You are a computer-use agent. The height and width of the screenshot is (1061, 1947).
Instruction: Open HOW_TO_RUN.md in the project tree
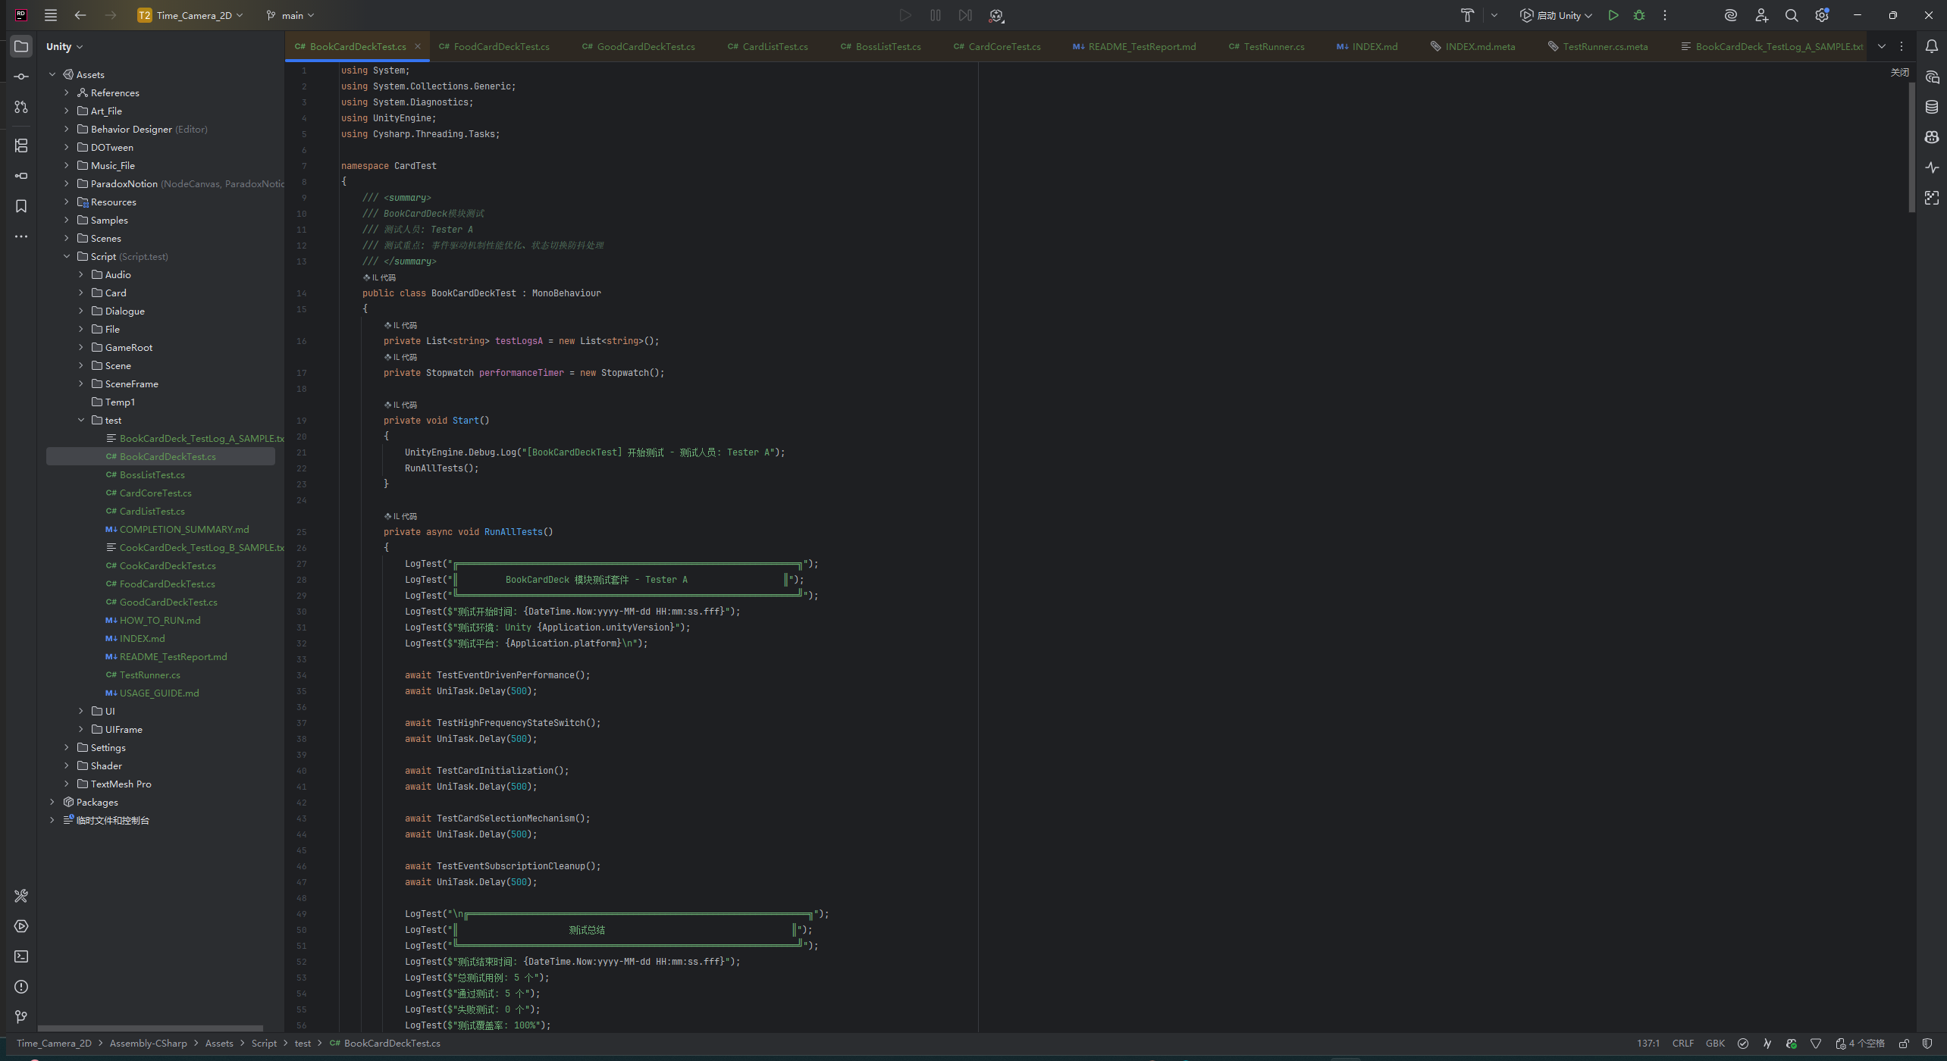pos(160,620)
